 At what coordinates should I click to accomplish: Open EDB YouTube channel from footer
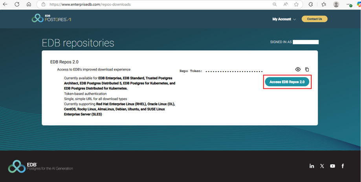tap(332, 166)
